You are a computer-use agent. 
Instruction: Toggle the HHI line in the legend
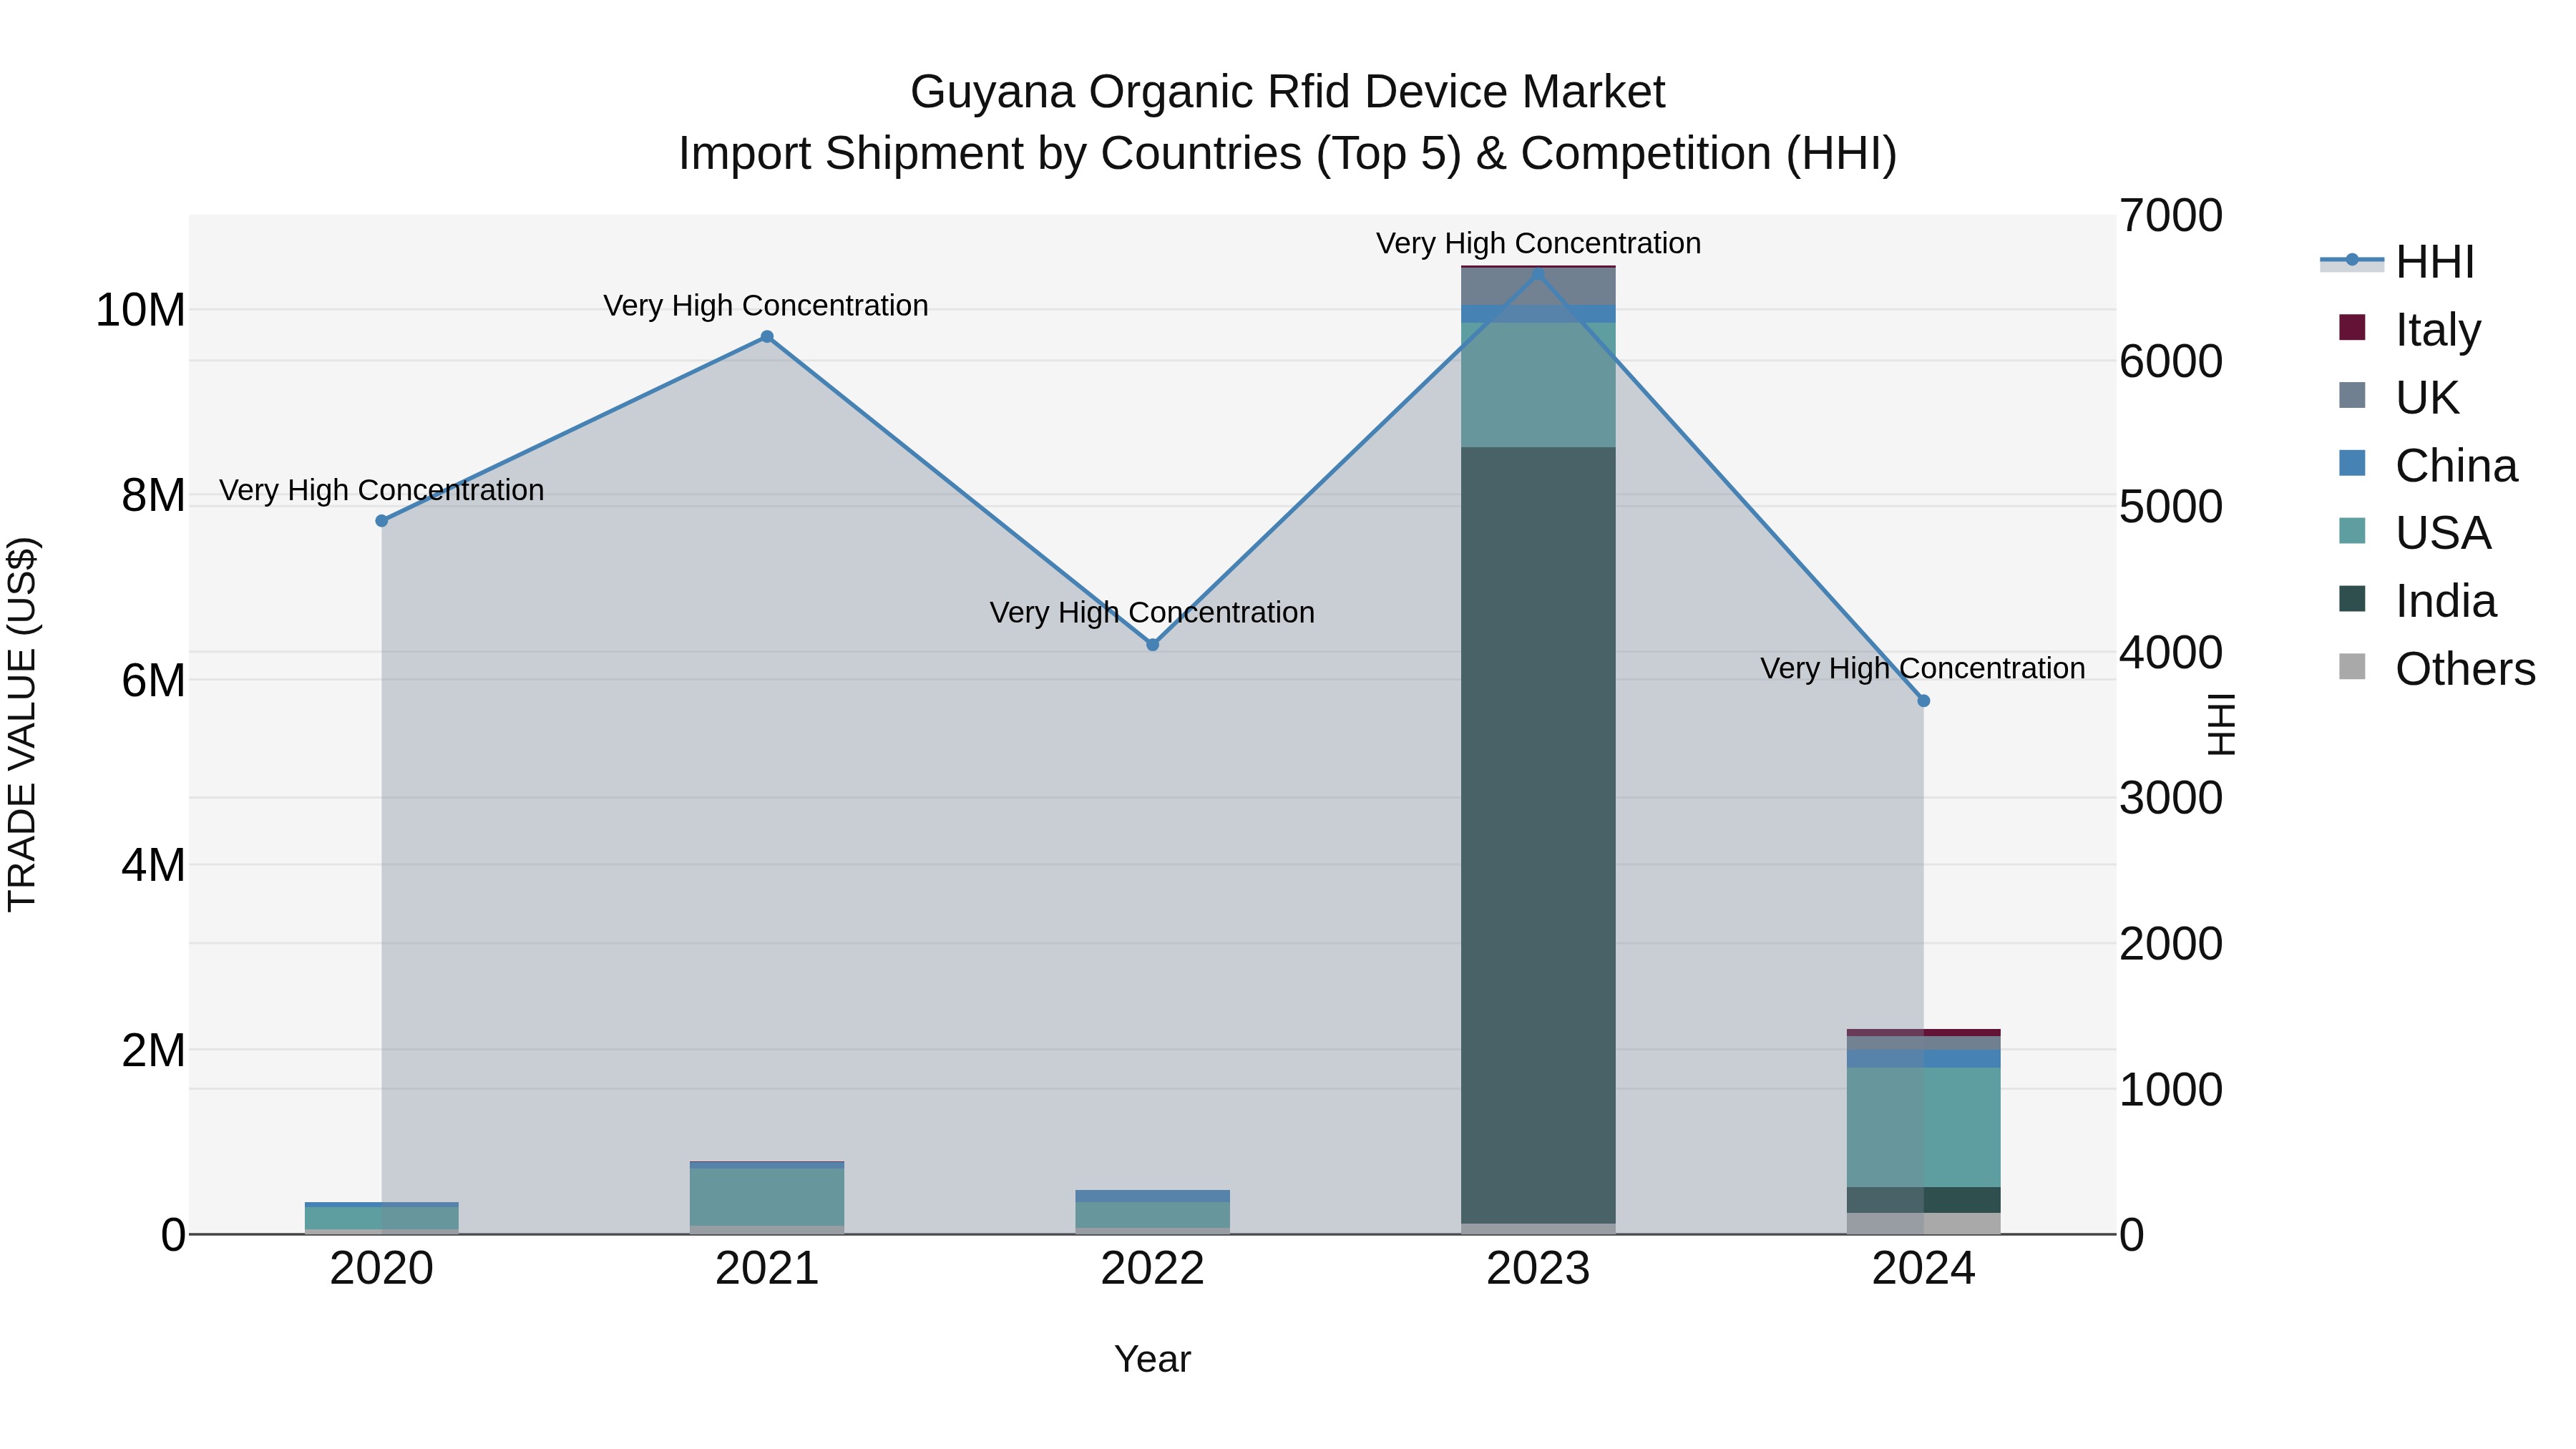click(x=2398, y=262)
